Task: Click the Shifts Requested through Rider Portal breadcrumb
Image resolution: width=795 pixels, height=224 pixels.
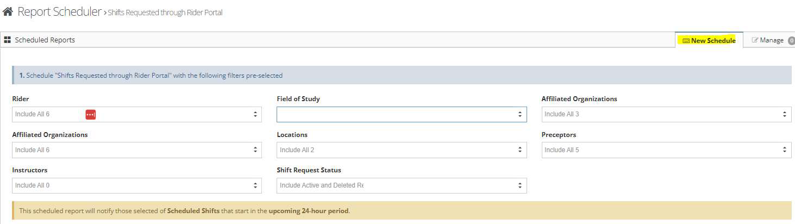Action: click(165, 13)
